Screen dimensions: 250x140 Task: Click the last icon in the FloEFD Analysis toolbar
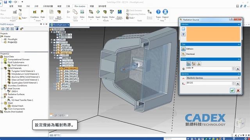[x=21, y=29]
